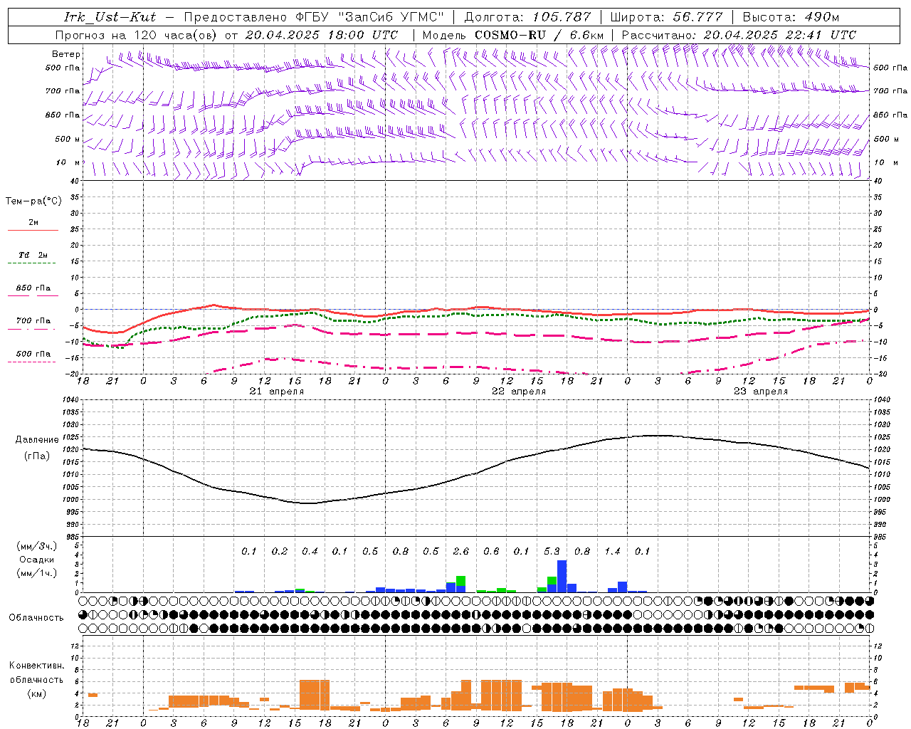Click the 22 апреля date label

[x=519, y=392]
